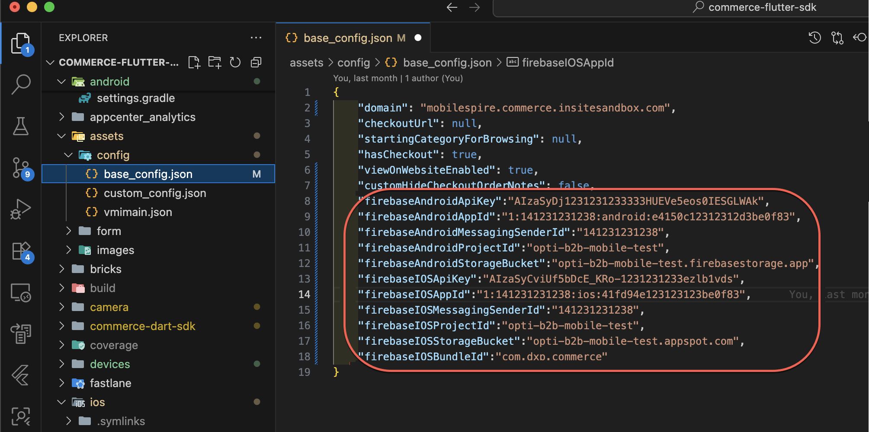
Task: Collapse all folders in Explorer
Action: [x=256, y=62]
